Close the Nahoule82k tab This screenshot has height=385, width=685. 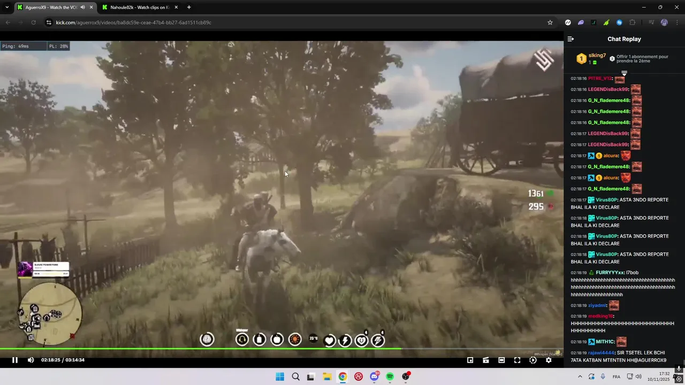click(176, 7)
